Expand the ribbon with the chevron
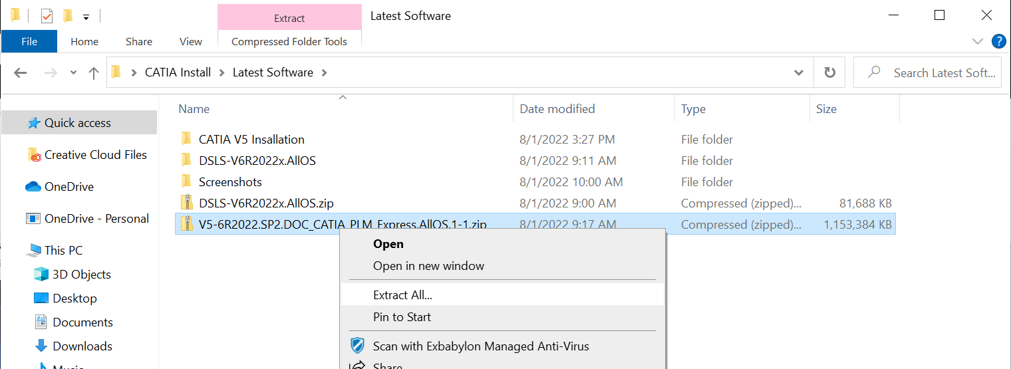 (977, 41)
